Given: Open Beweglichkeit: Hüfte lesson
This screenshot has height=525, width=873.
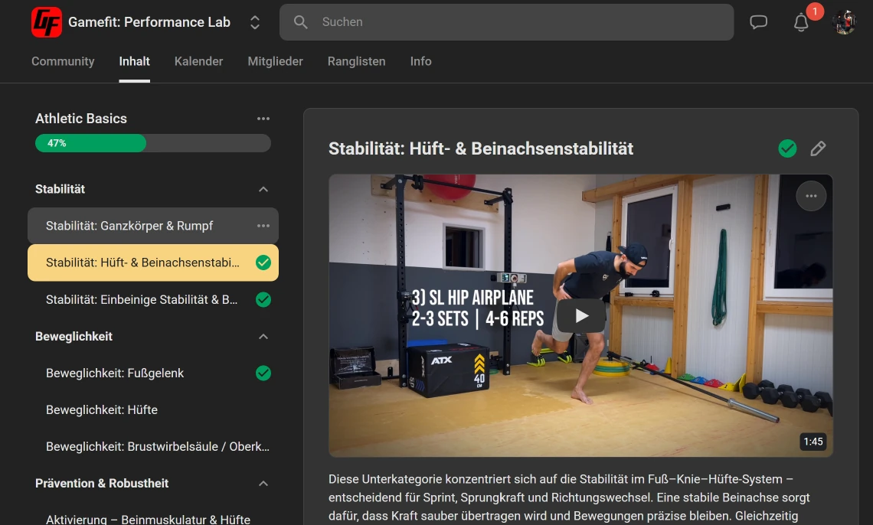Looking at the screenshot, I should pyautogui.click(x=153, y=410).
